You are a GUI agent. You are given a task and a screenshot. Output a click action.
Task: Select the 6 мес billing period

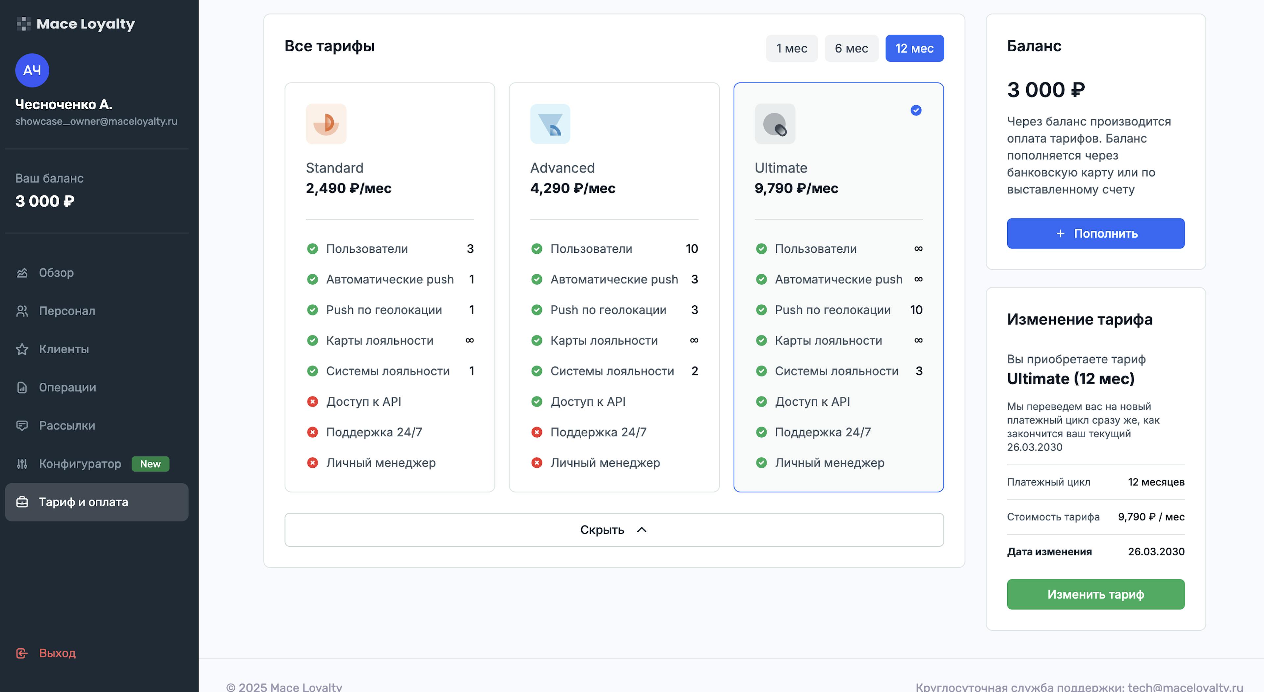[x=851, y=48]
